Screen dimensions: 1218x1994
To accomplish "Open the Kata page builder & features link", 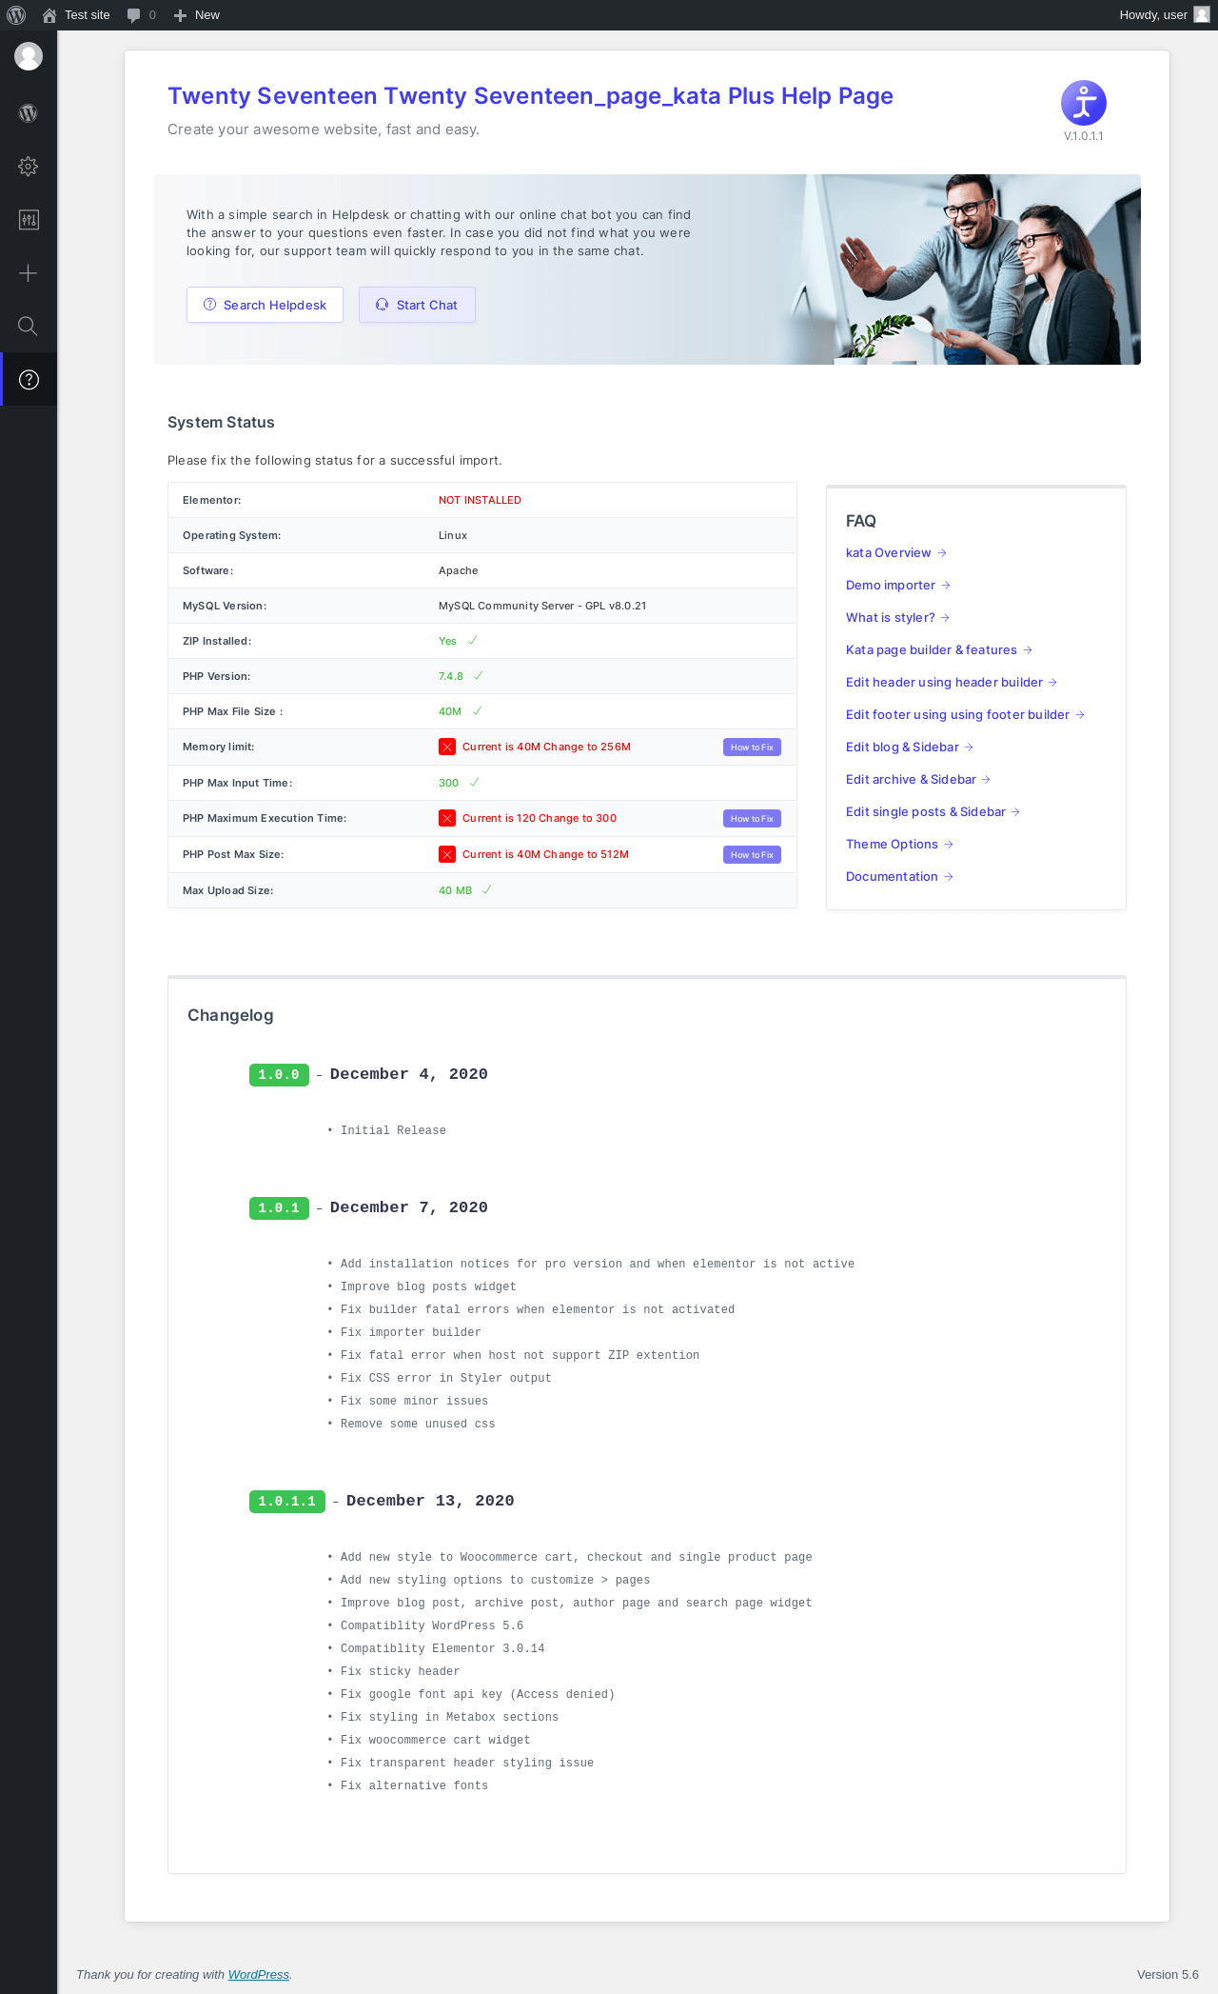I will tap(939, 650).
